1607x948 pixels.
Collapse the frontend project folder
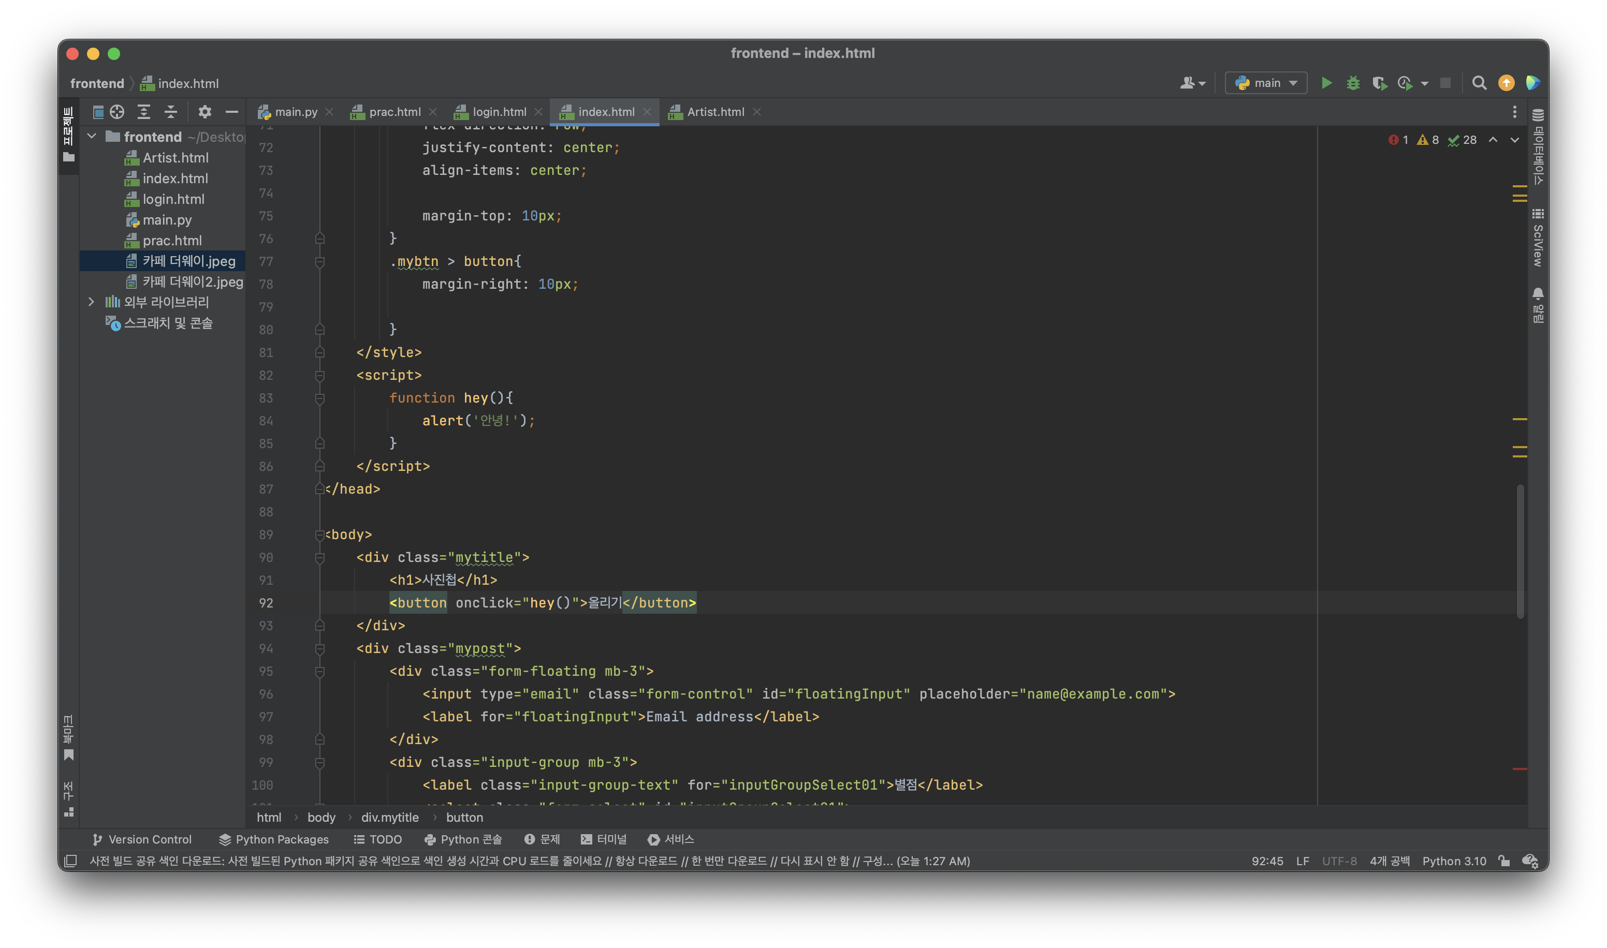[92, 136]
